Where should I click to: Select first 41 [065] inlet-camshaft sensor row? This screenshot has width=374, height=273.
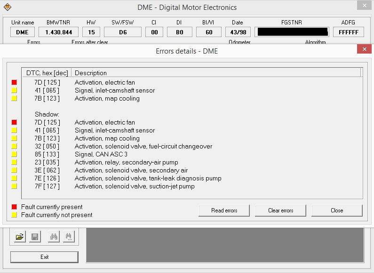pos(192,91)
